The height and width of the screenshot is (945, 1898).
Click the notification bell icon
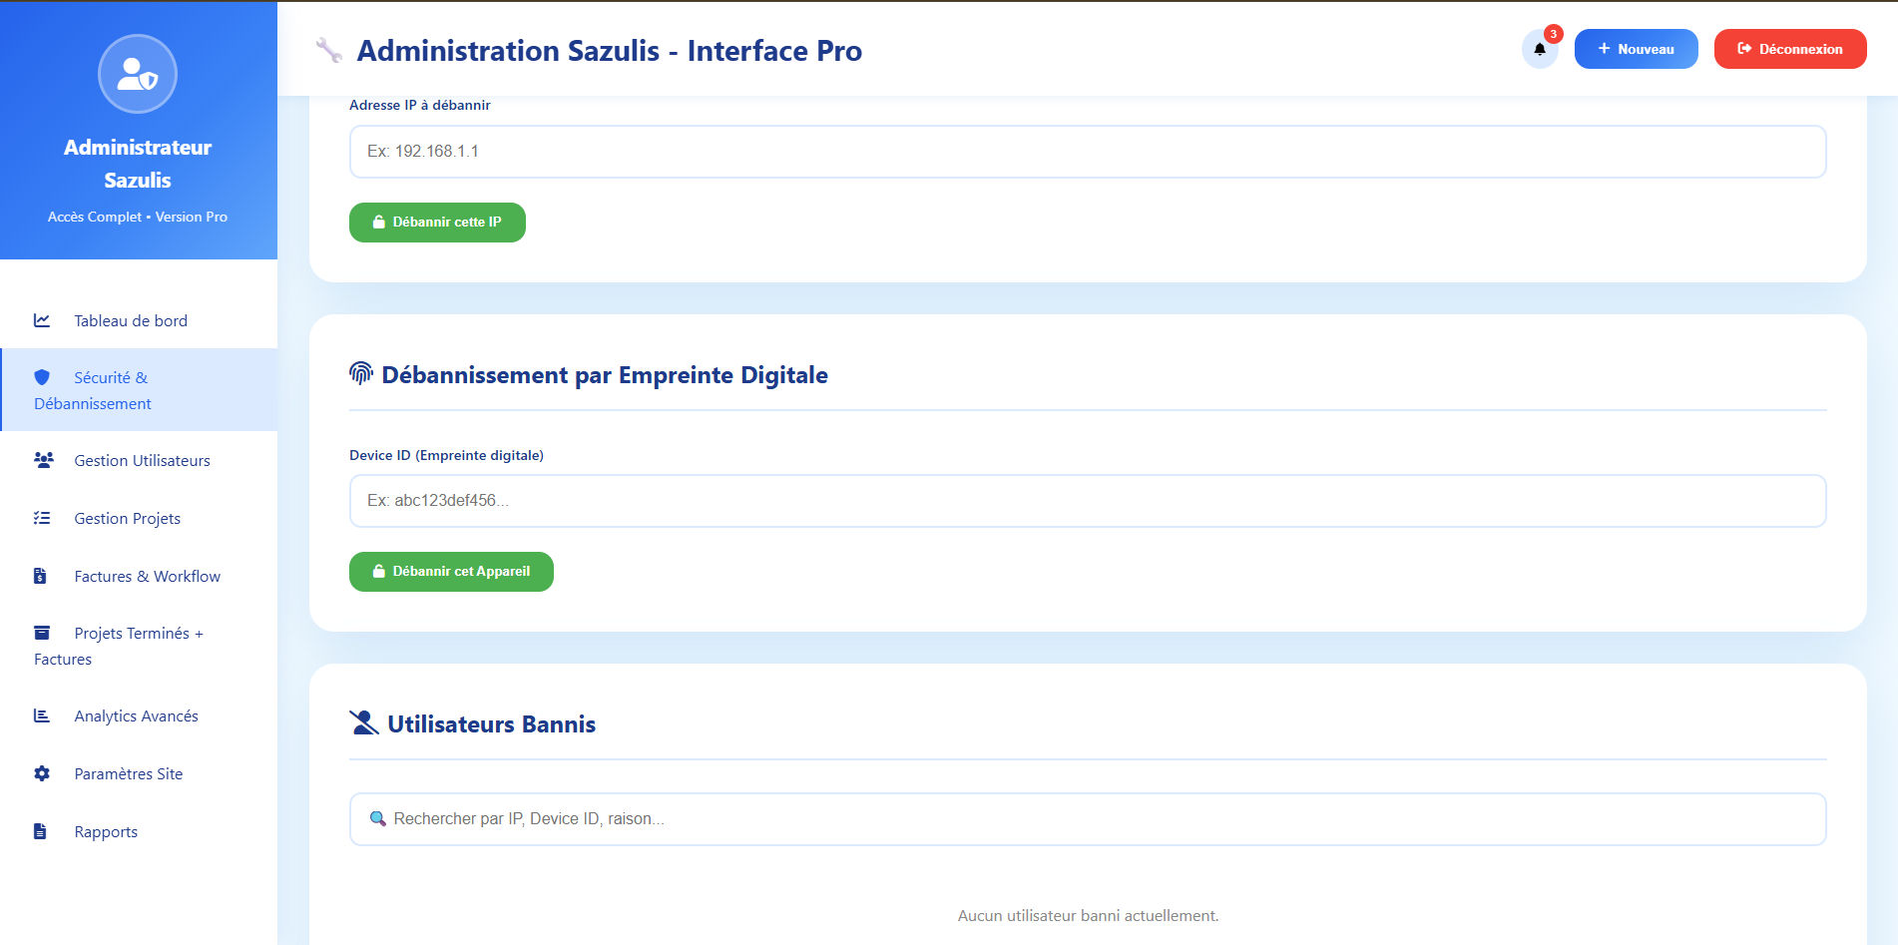pyautogui.click(x=1539, y=49)
